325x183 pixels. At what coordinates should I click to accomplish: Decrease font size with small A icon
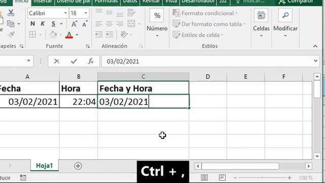tap(85, 24)
